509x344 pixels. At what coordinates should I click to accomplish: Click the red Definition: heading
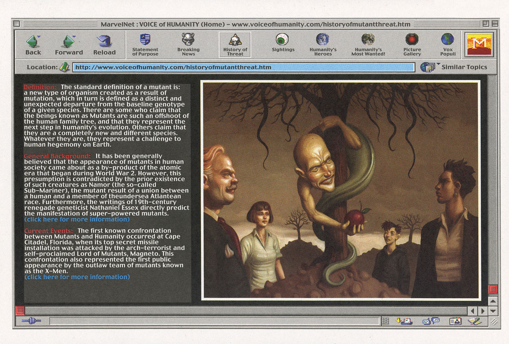(40, 87)
